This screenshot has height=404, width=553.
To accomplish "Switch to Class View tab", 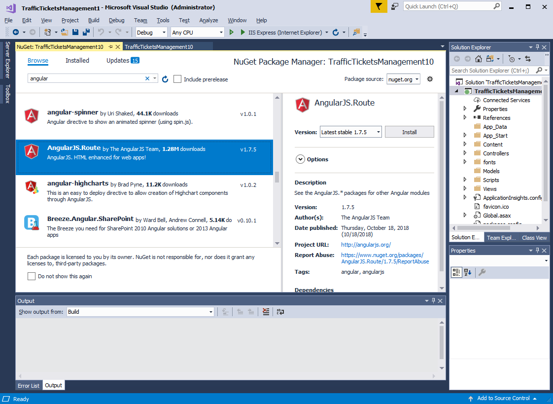I will tap(534, 237).
